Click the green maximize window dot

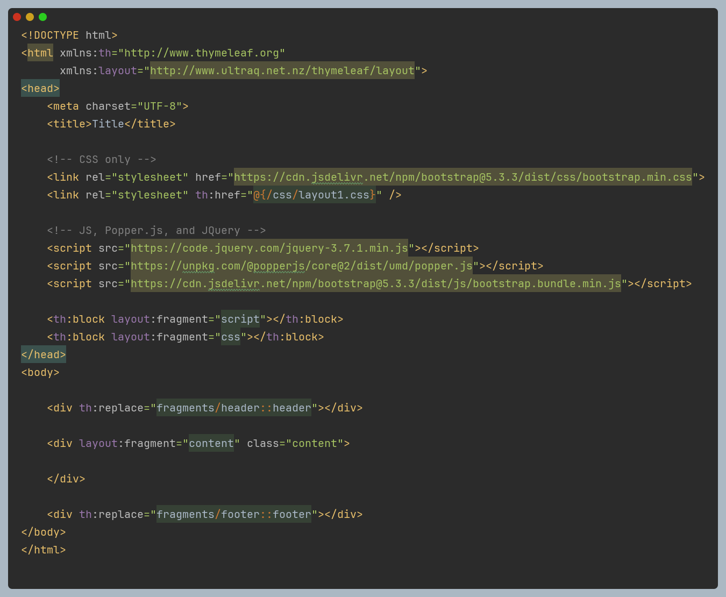point(42,17)
